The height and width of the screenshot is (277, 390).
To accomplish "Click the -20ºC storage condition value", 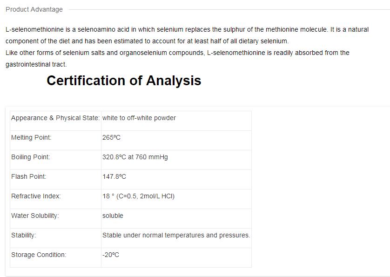I will coord(111,255).
